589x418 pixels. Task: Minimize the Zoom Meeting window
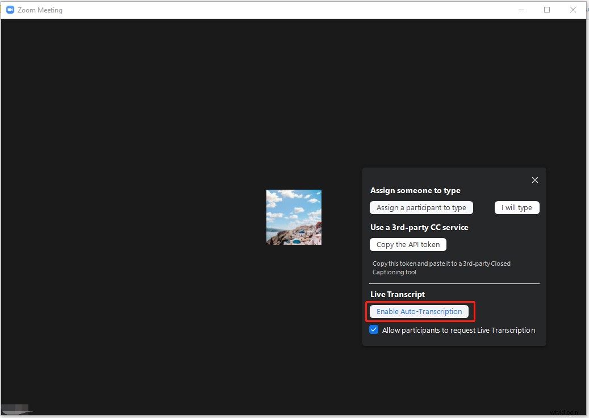coord(521,10)
